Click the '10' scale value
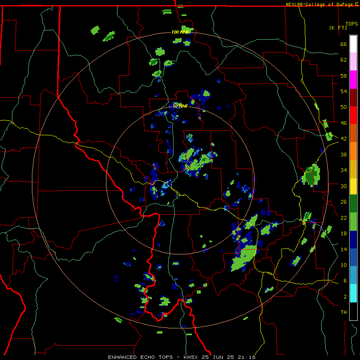 (344, 265)
